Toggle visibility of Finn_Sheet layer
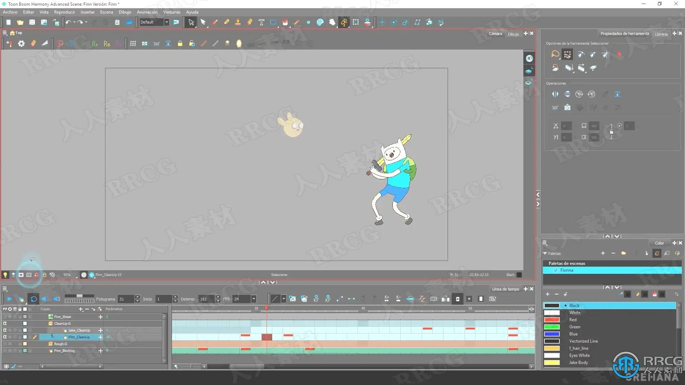The image size is (685, 385). point(5,317)
